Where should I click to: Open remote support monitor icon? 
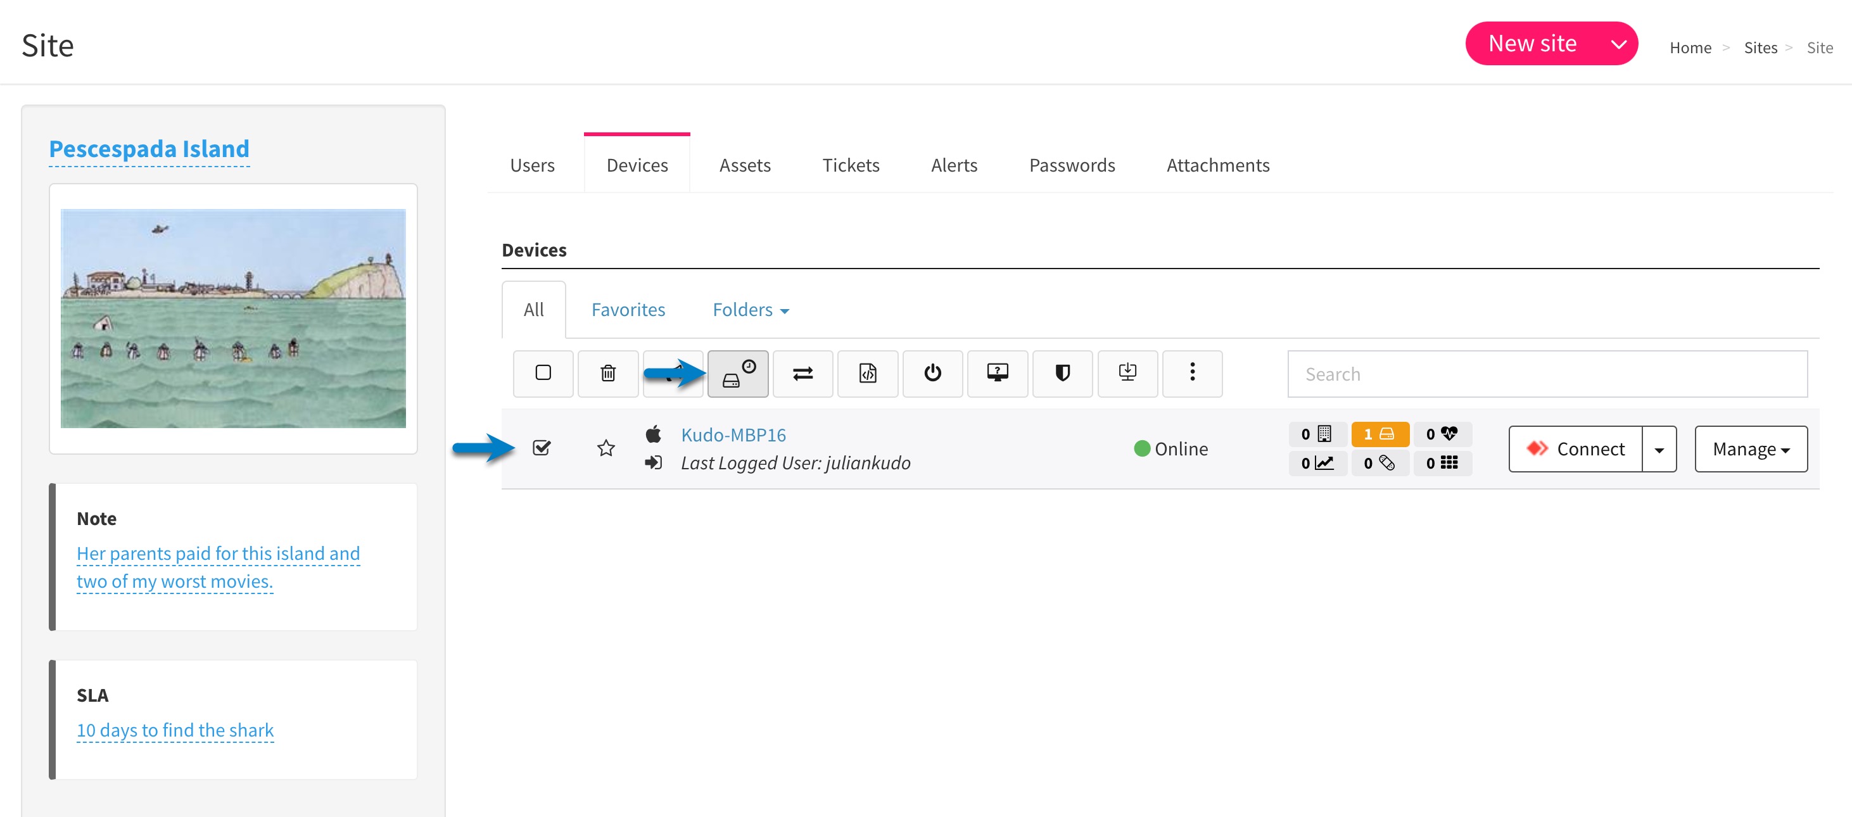(x=998, y=373)
